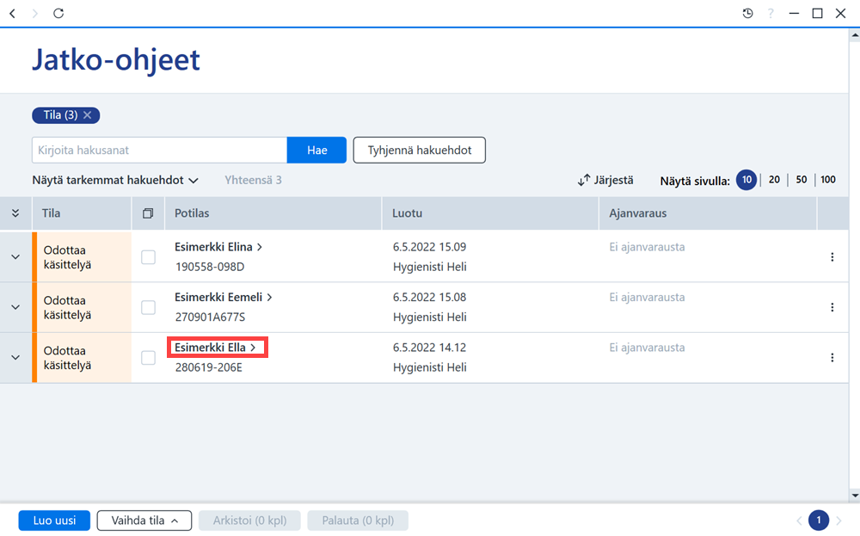This screenshot has width=860, height=536.
Task: Open the more options menu for Esimerkki Elina
Action: click(x=832, y=256)
